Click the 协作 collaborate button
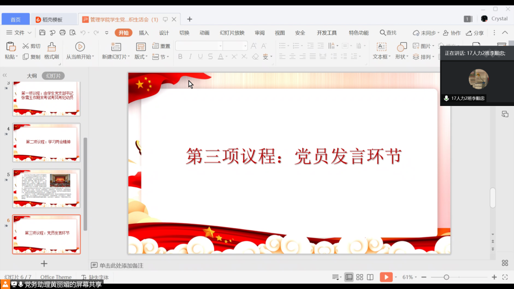This screenshot has width=514, height=289. tap(452, 33)
